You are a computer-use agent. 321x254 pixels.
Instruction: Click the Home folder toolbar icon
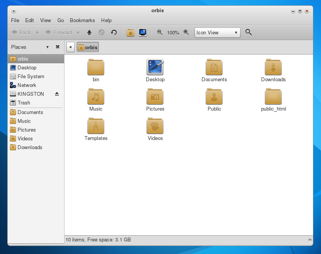tap(131, 32)
